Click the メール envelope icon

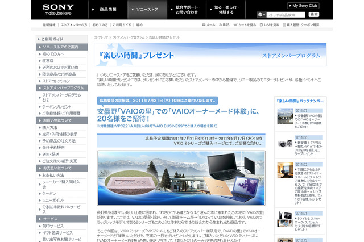pos(204,25)
